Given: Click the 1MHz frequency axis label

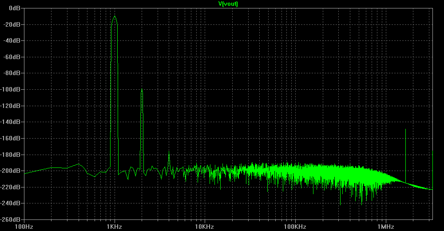Looking at the screenshot, I should tap(386, 227).
